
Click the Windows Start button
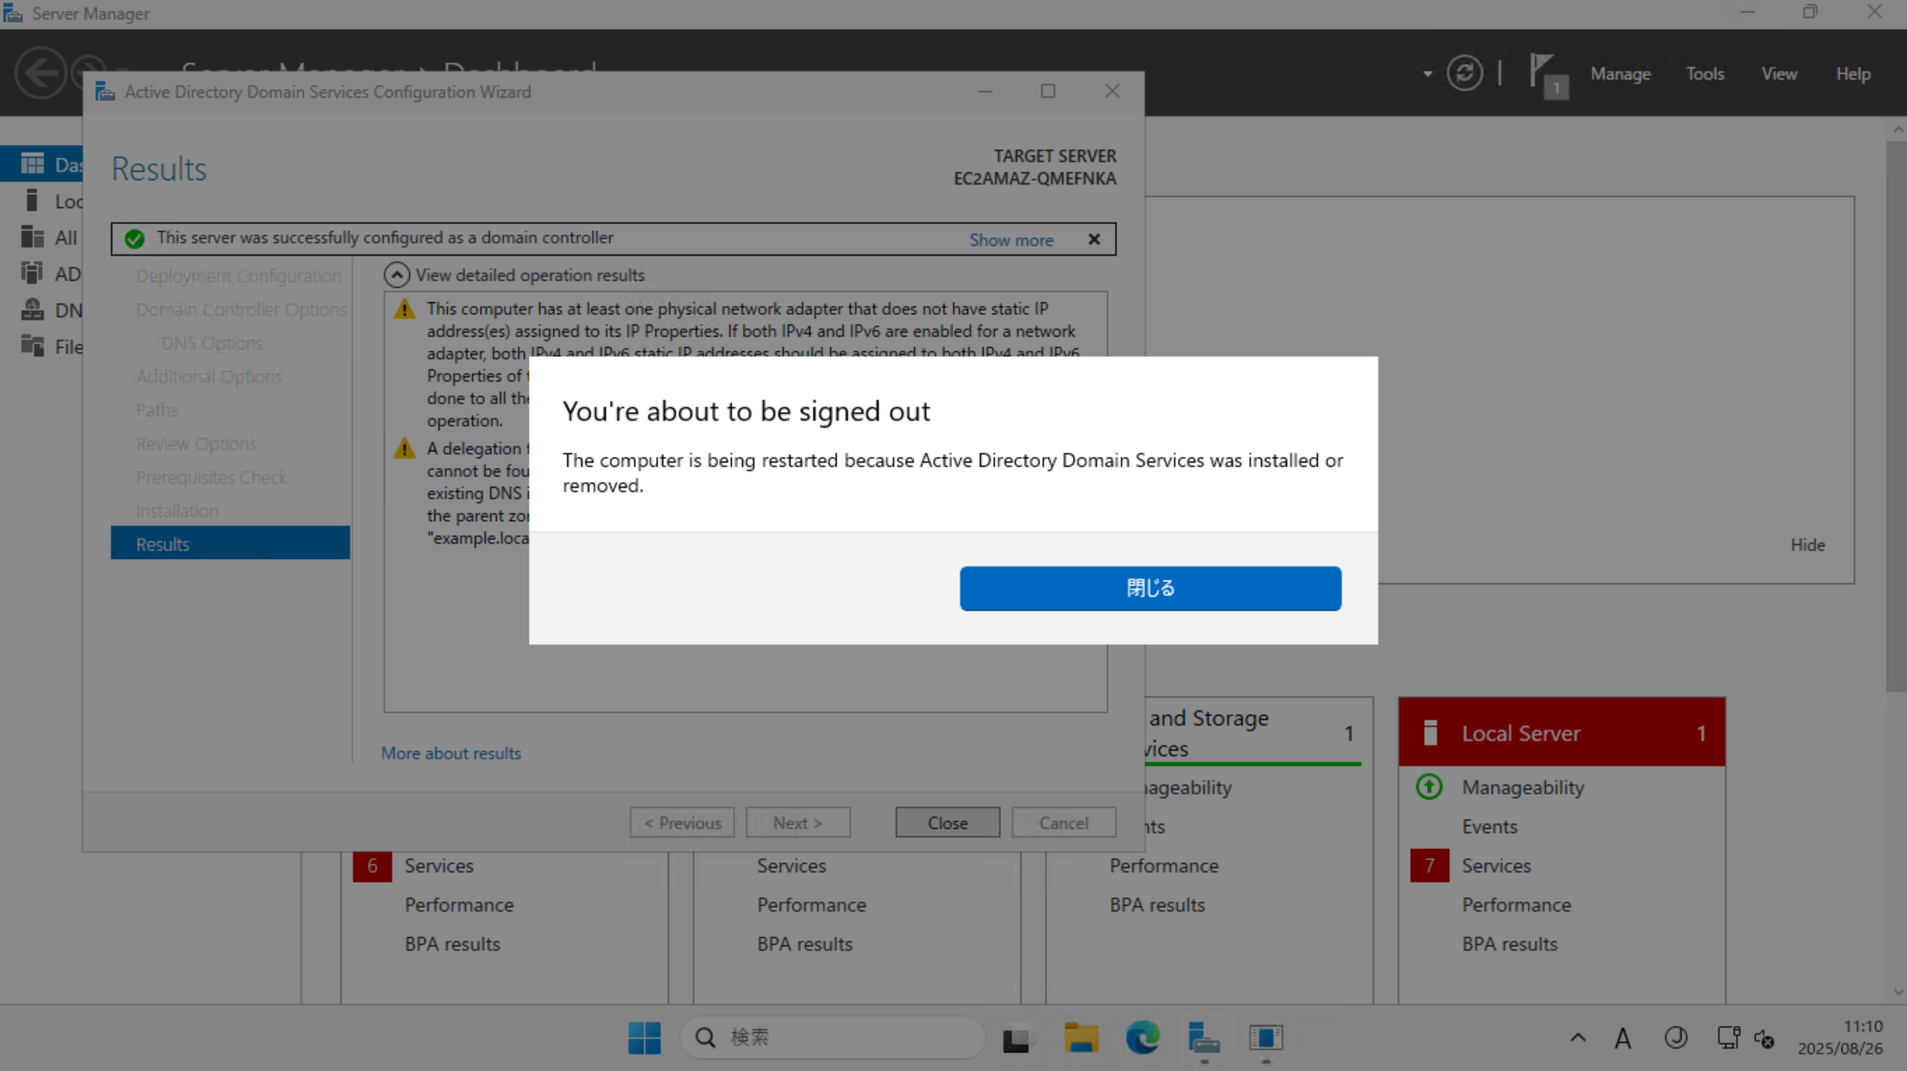pos(643,1037)
